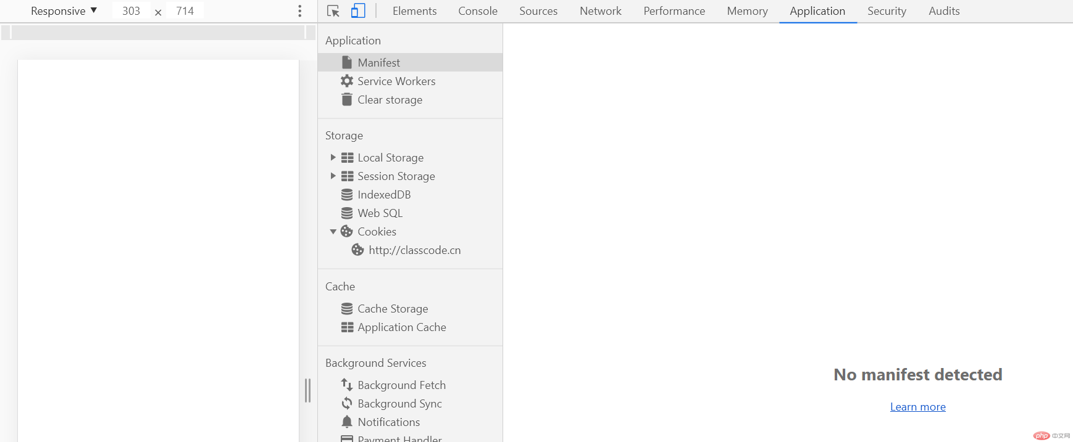The image size is (1073, 442).
Task: Click the IndexedDB database icon
Action: 347,195
